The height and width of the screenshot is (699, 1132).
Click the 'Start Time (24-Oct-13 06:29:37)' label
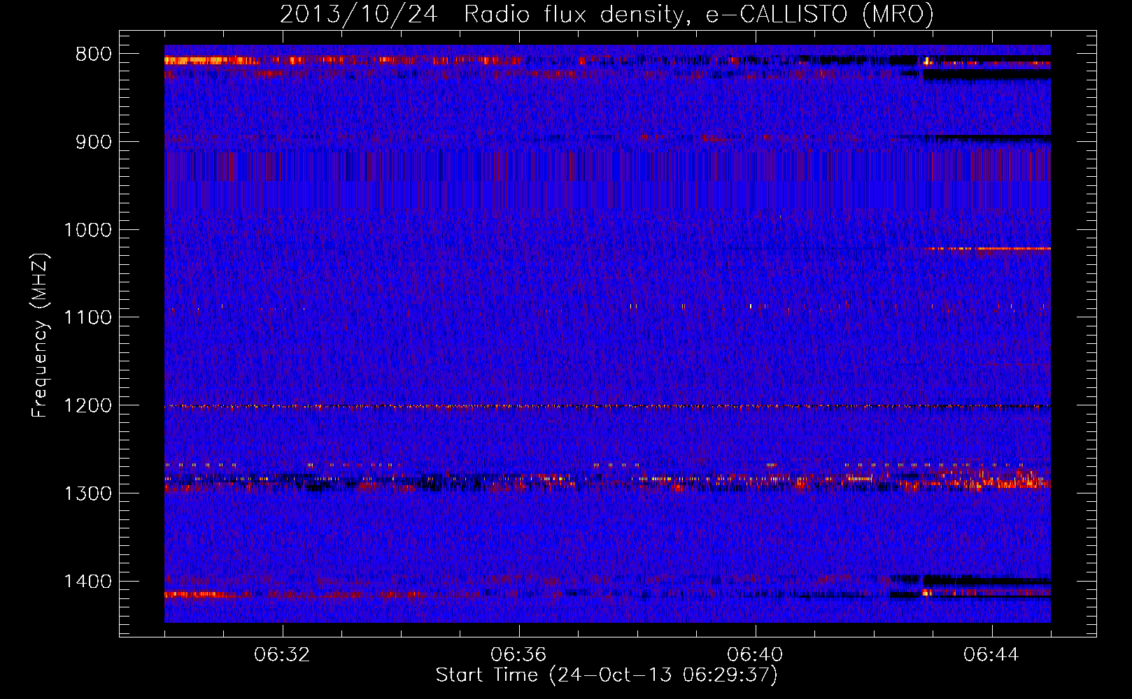click(x=607, y=675)
